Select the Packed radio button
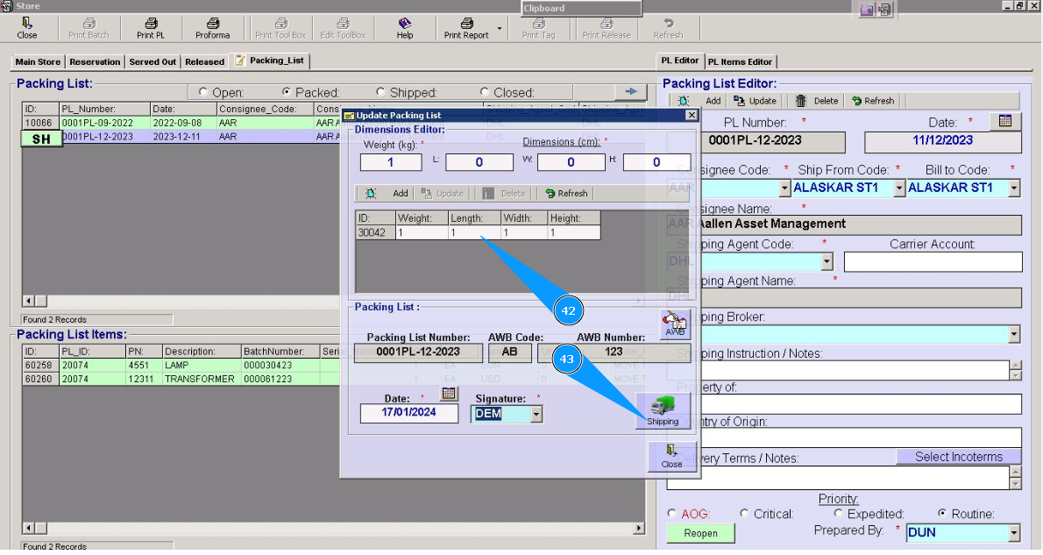Image resolution: width=1043 pixels, height=555 pixels. point(286,92)
